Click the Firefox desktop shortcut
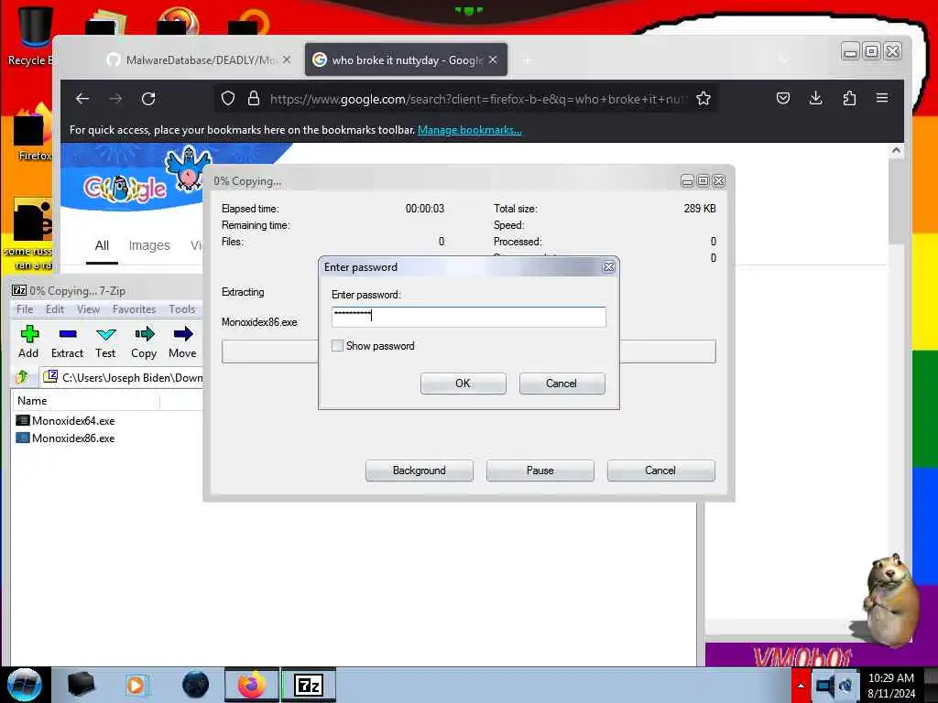The height and width of the screenshot is (703, 938). [32, 133]
